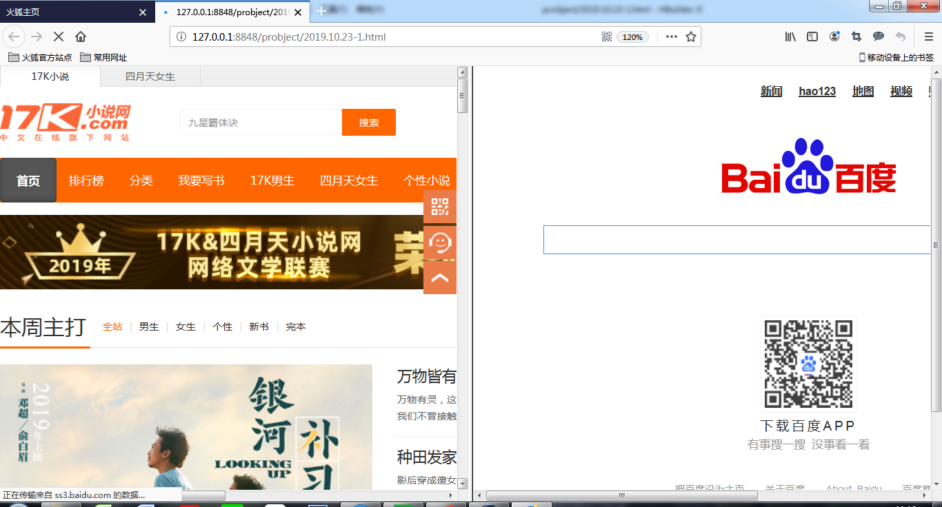942x507 pixels.
Task: Open 排行榜 in the 17K navigation bar
Action: (x=86, y=180)
